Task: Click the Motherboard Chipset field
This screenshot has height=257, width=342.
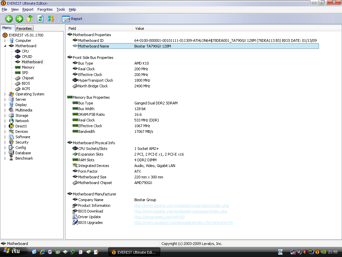Action: (95, 183)
